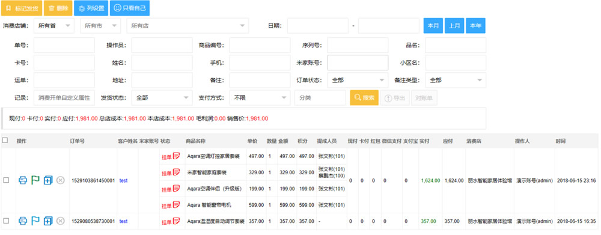Print order 1529080538730001
Screen dimensions: 601x235
pos(23,221)
